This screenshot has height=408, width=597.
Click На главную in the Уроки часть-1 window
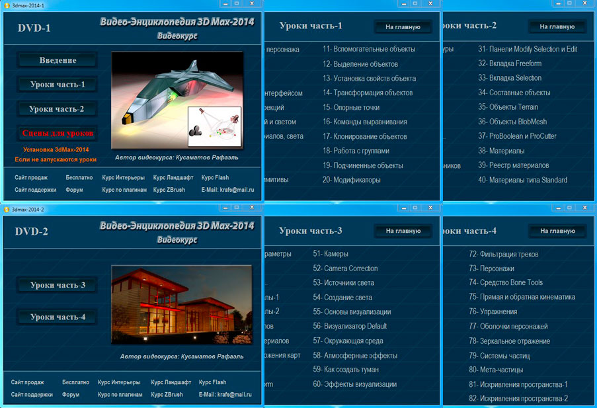click(x=403, y=27)
